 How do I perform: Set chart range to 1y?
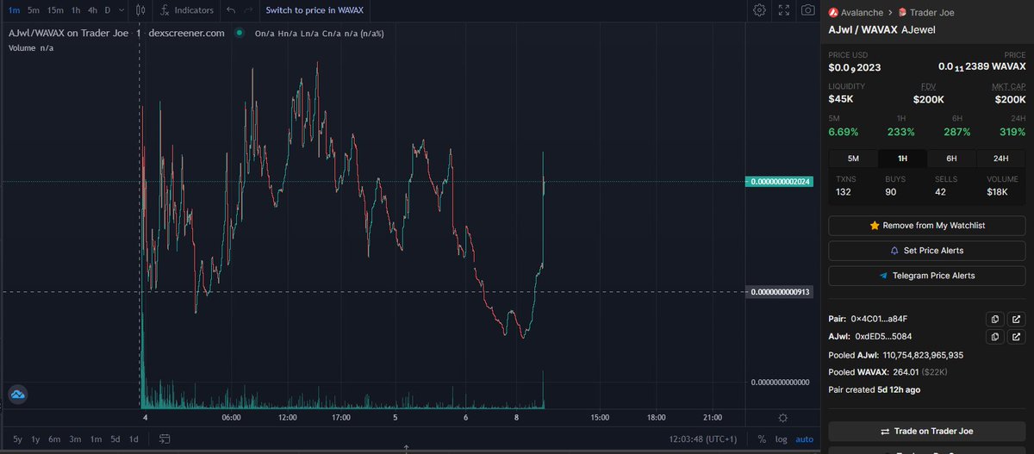point(35,439)
